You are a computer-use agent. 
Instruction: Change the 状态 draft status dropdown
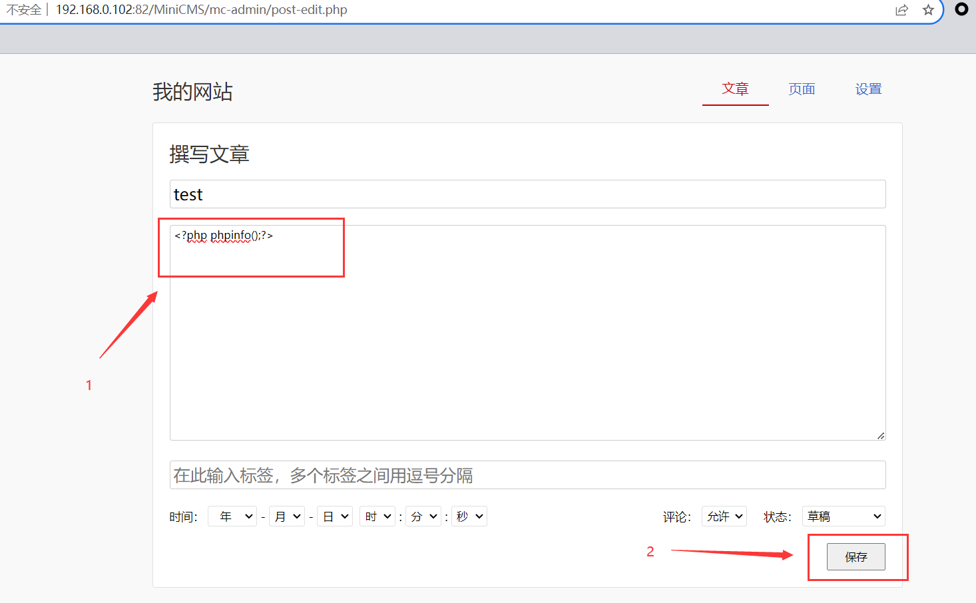point(844,516)
